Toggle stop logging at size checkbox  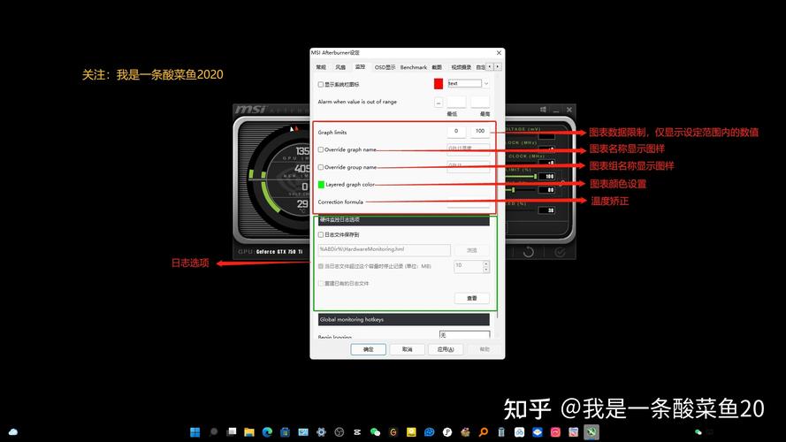[x=321, y=266]
